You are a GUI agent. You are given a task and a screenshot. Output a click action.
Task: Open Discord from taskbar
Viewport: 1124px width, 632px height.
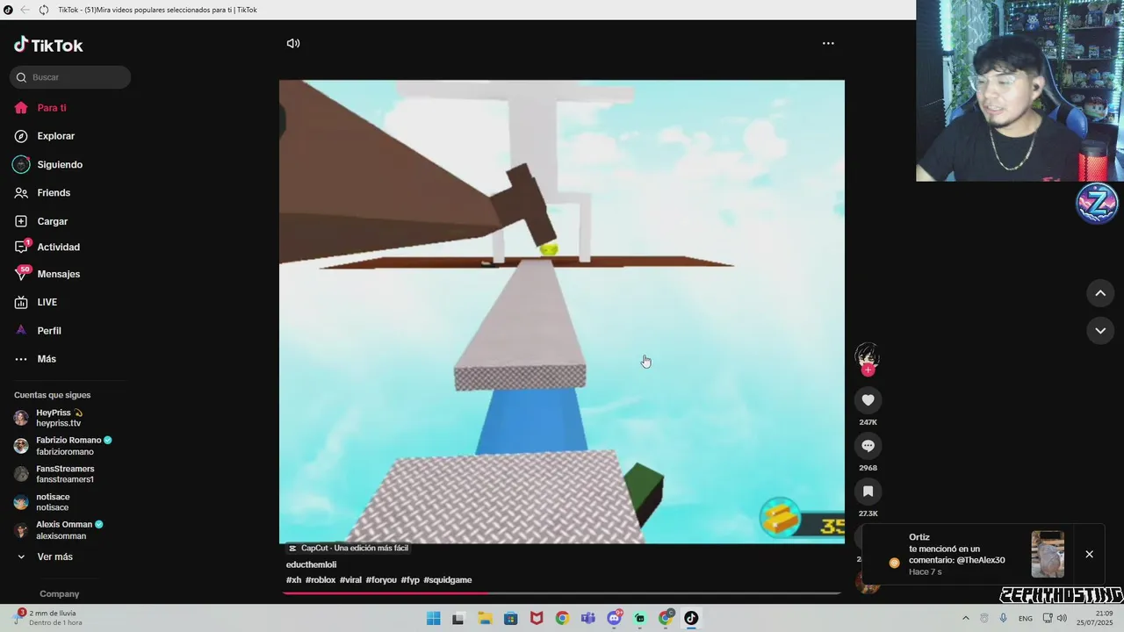tap(614, 618)
